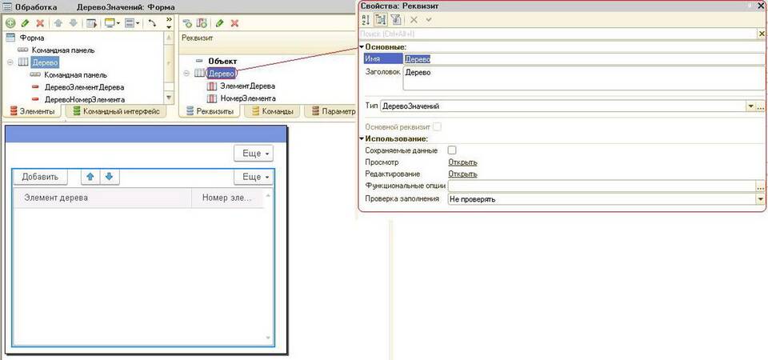Select the Объект attribute
The image size is (768, 360).
pos(222,62)
